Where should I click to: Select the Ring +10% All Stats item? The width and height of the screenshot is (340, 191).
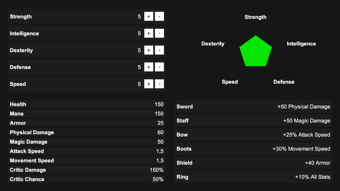pos(253,177)
